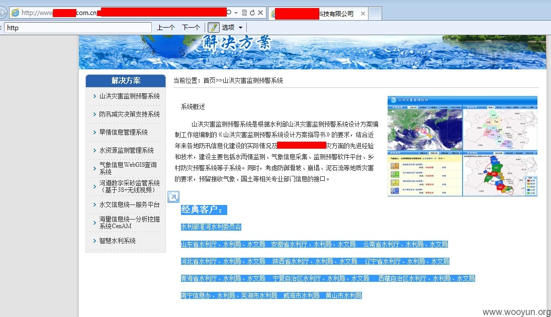
Task: Open 水文信息统一服务平台 in sidebar
Action: point(129,204)
